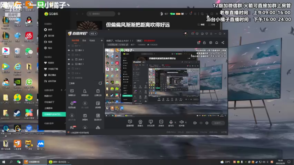Open the more tools ellipsis beside 工具箱
Viewport: 294px width, 165px height.
point(100,83)
